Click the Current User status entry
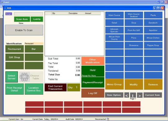This screenshot has height=121, width=168. [16, 119]
